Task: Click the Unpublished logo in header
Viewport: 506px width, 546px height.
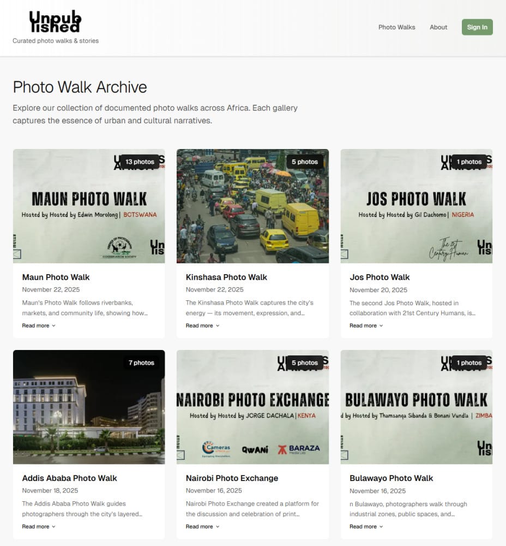Action: click(55, 21)
